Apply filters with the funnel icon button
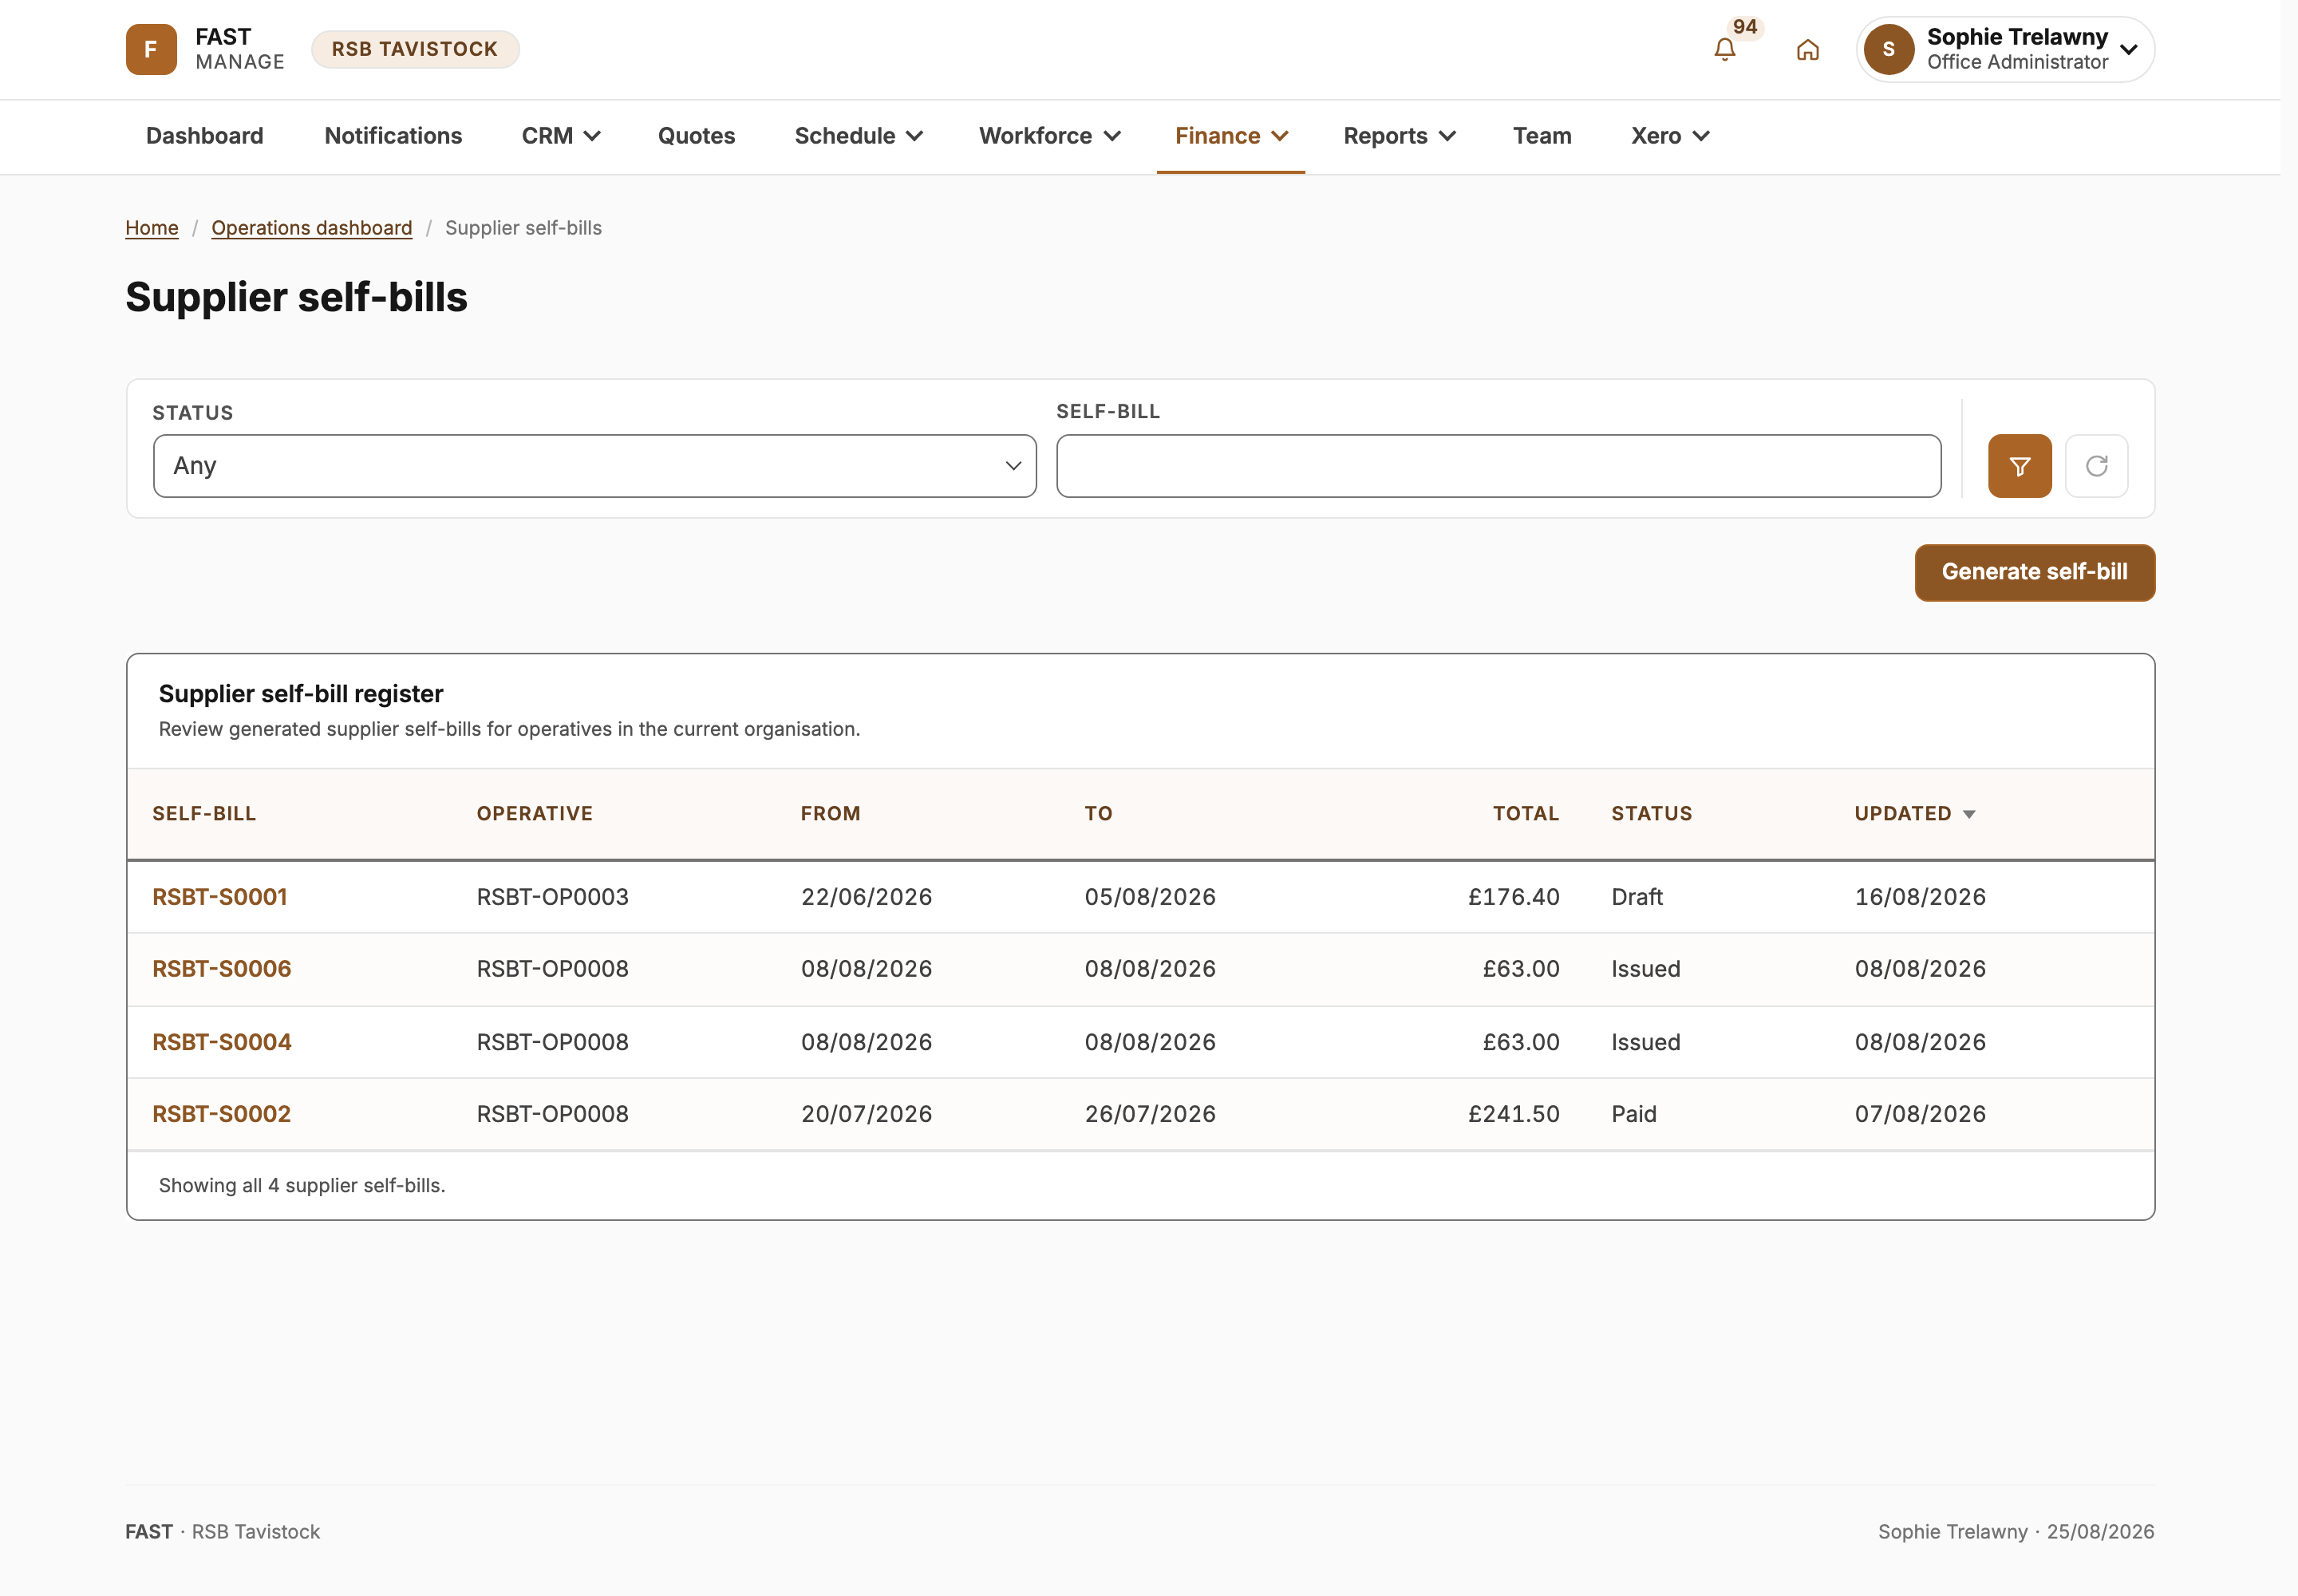This screenshot has height=1596, width=2298. 2019,466
